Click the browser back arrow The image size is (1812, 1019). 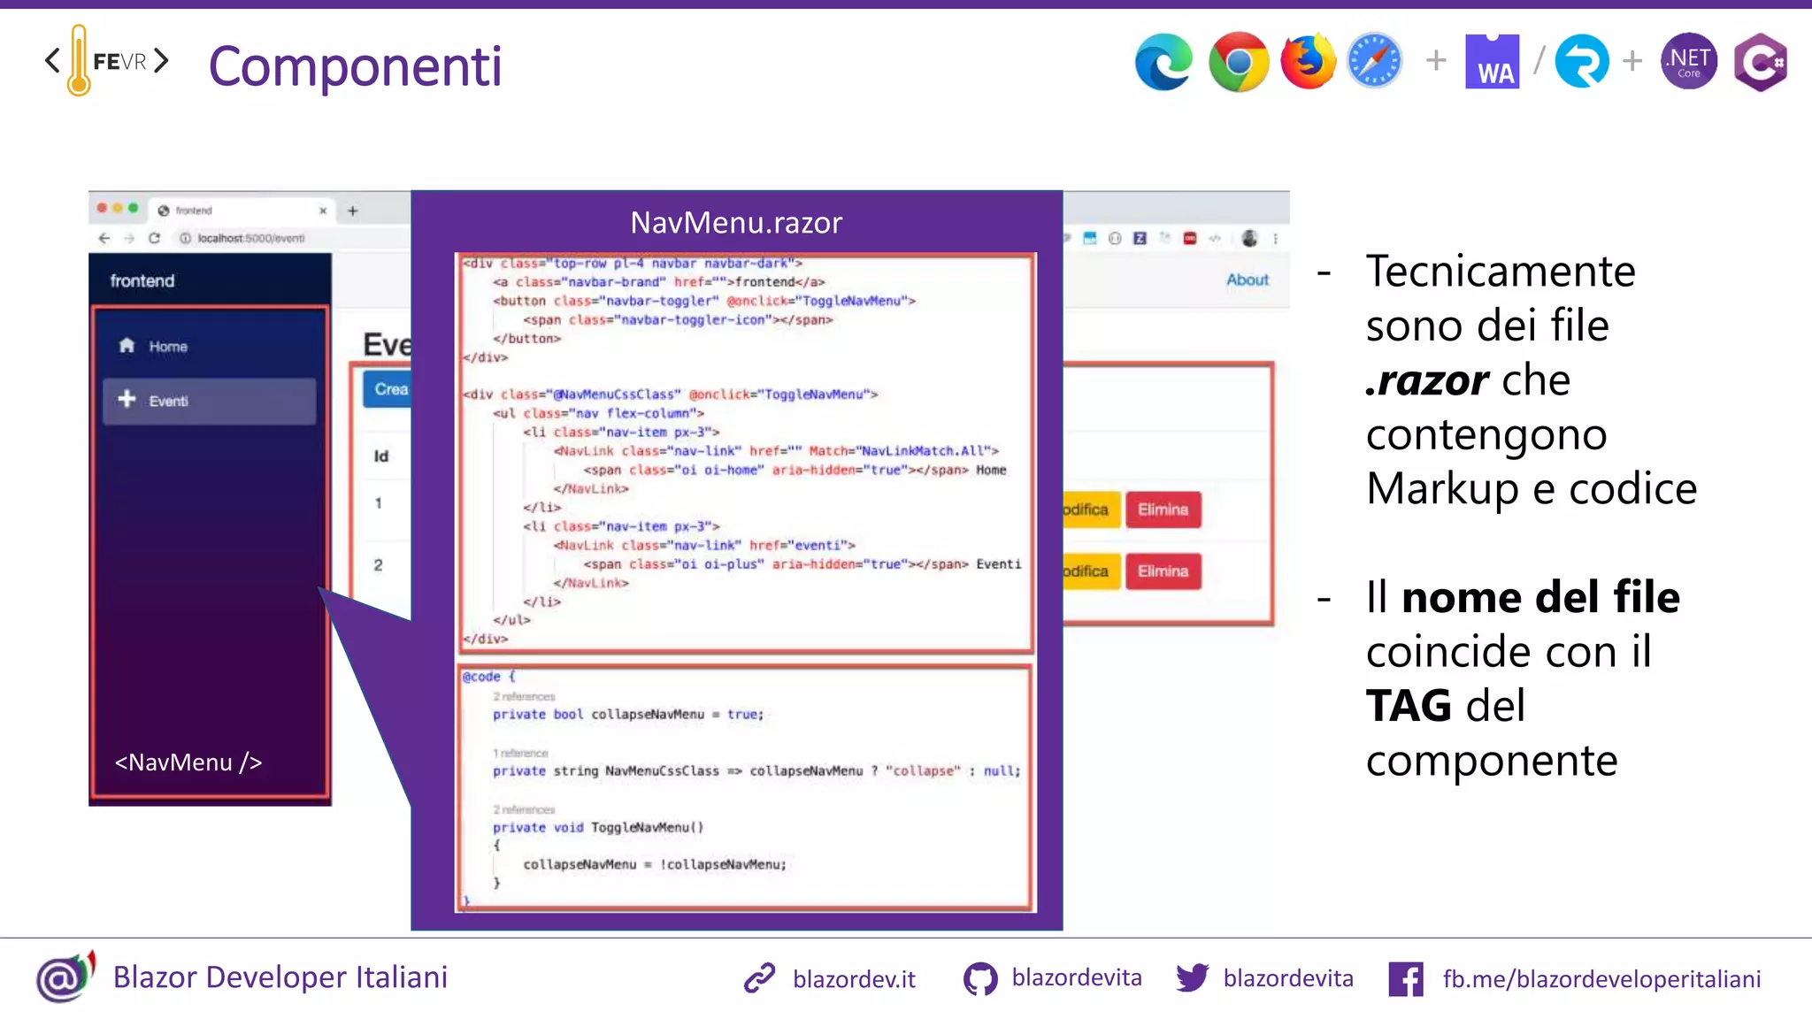(x=104, y=238)
